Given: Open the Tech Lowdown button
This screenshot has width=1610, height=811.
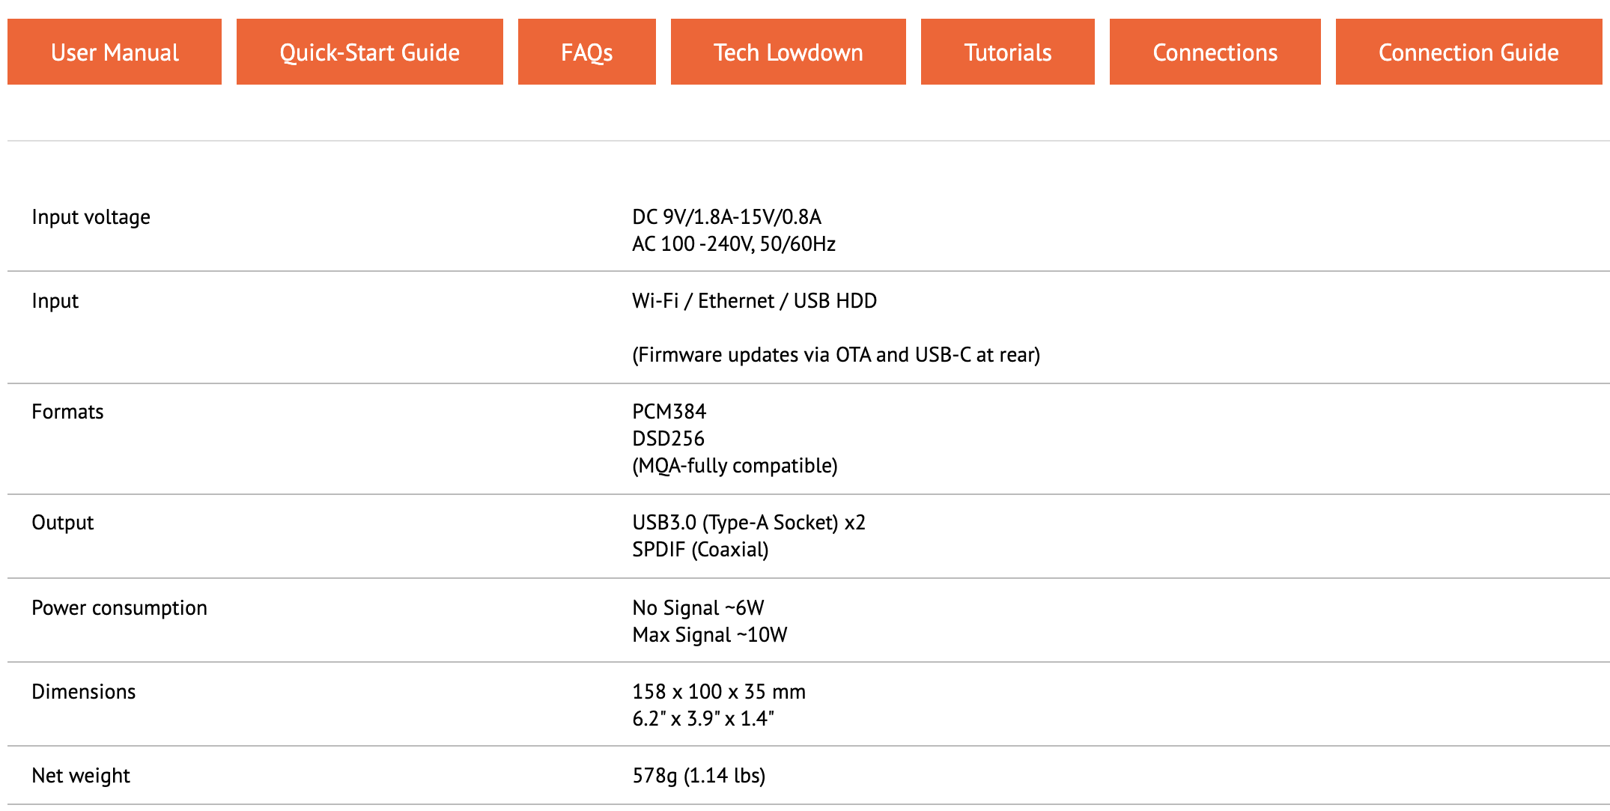Looking at the screenshot, I should point(789,52).
